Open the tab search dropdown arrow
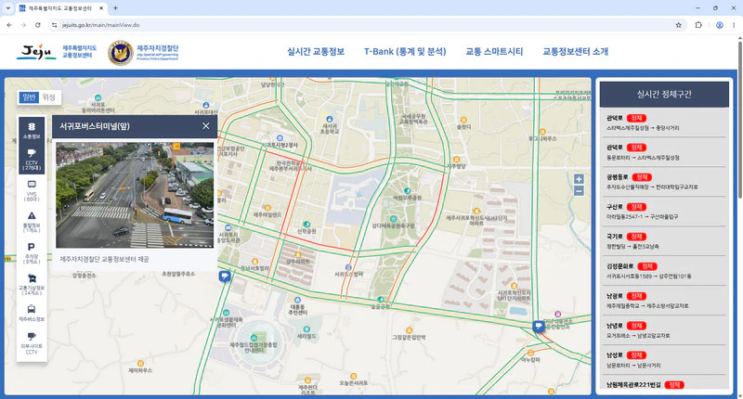The image size is (743, 399). (x=7, y=8)
